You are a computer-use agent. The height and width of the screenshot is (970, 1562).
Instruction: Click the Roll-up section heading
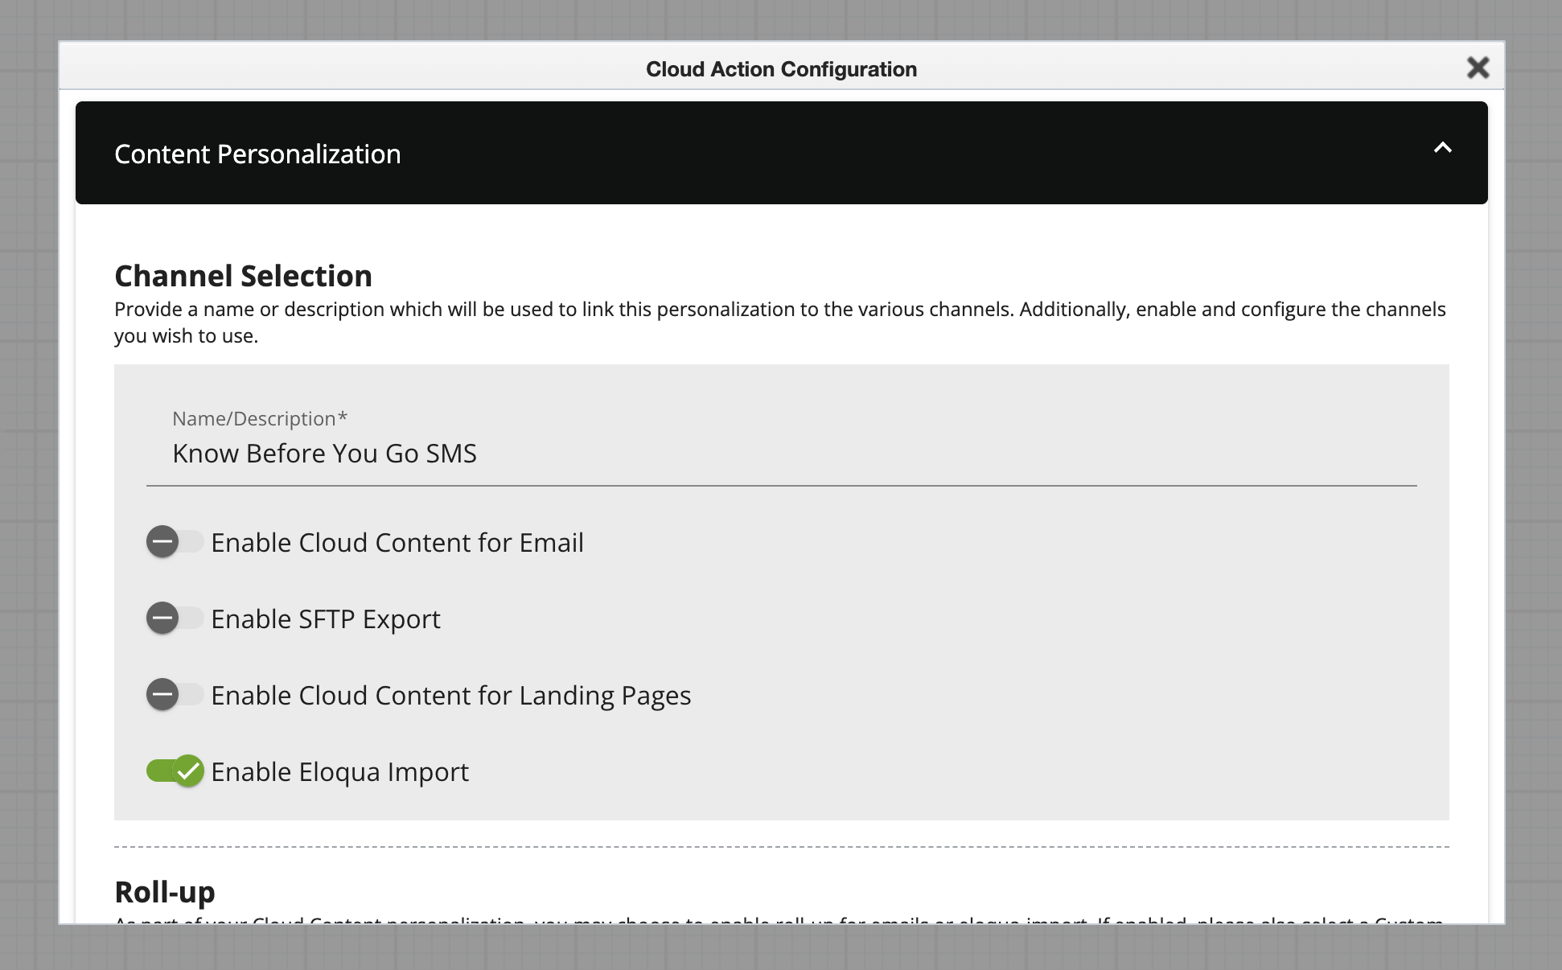tap(165, 892)
